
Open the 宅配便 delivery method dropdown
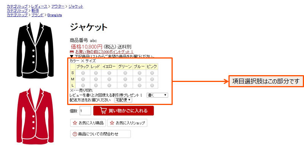point(123,100)
